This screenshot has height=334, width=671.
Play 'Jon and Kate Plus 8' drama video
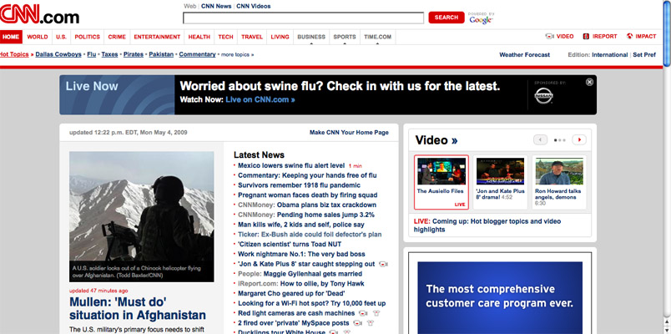point(500,182)
